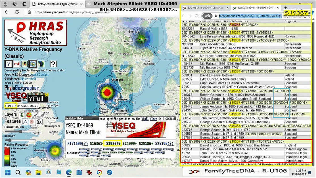Open the hprovyn/hras GitHub repo link
316x178 pixels.
click(30, 78)
